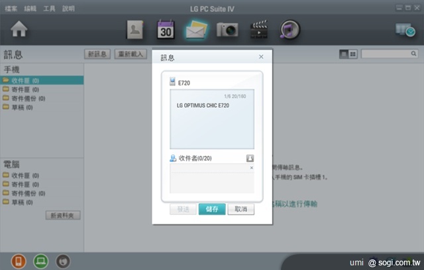Click the 重新載入 button
The width and height of the screenshot is (424, 270).
coord(131,54)
